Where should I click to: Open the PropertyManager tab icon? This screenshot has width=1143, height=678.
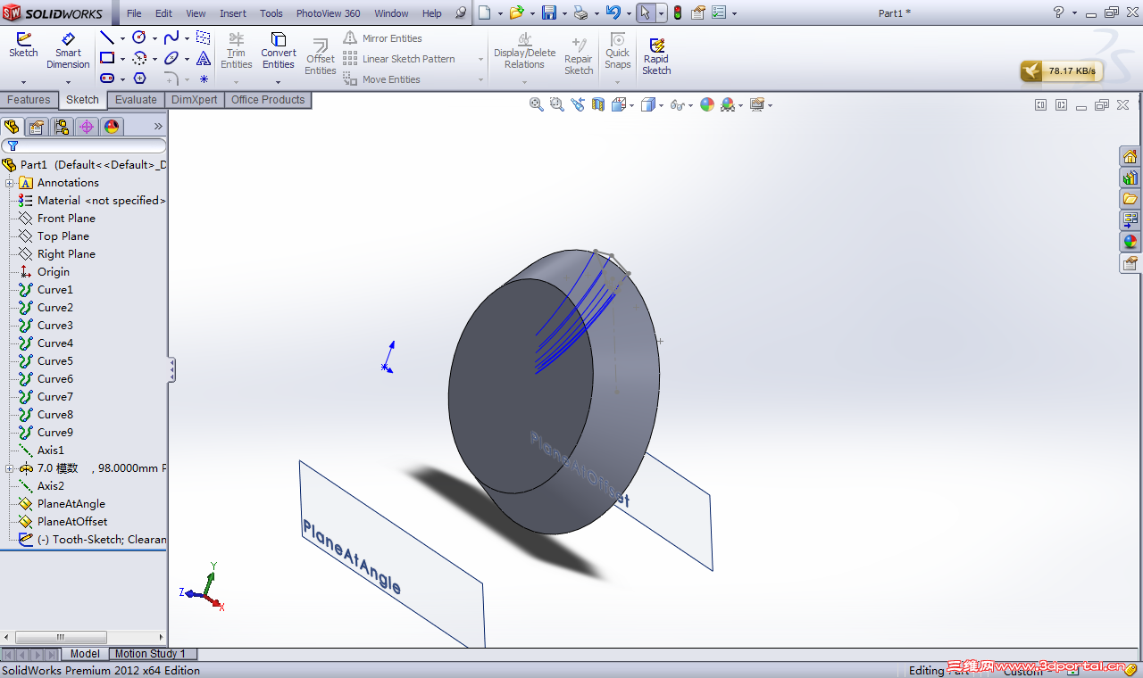click(37, 127)
